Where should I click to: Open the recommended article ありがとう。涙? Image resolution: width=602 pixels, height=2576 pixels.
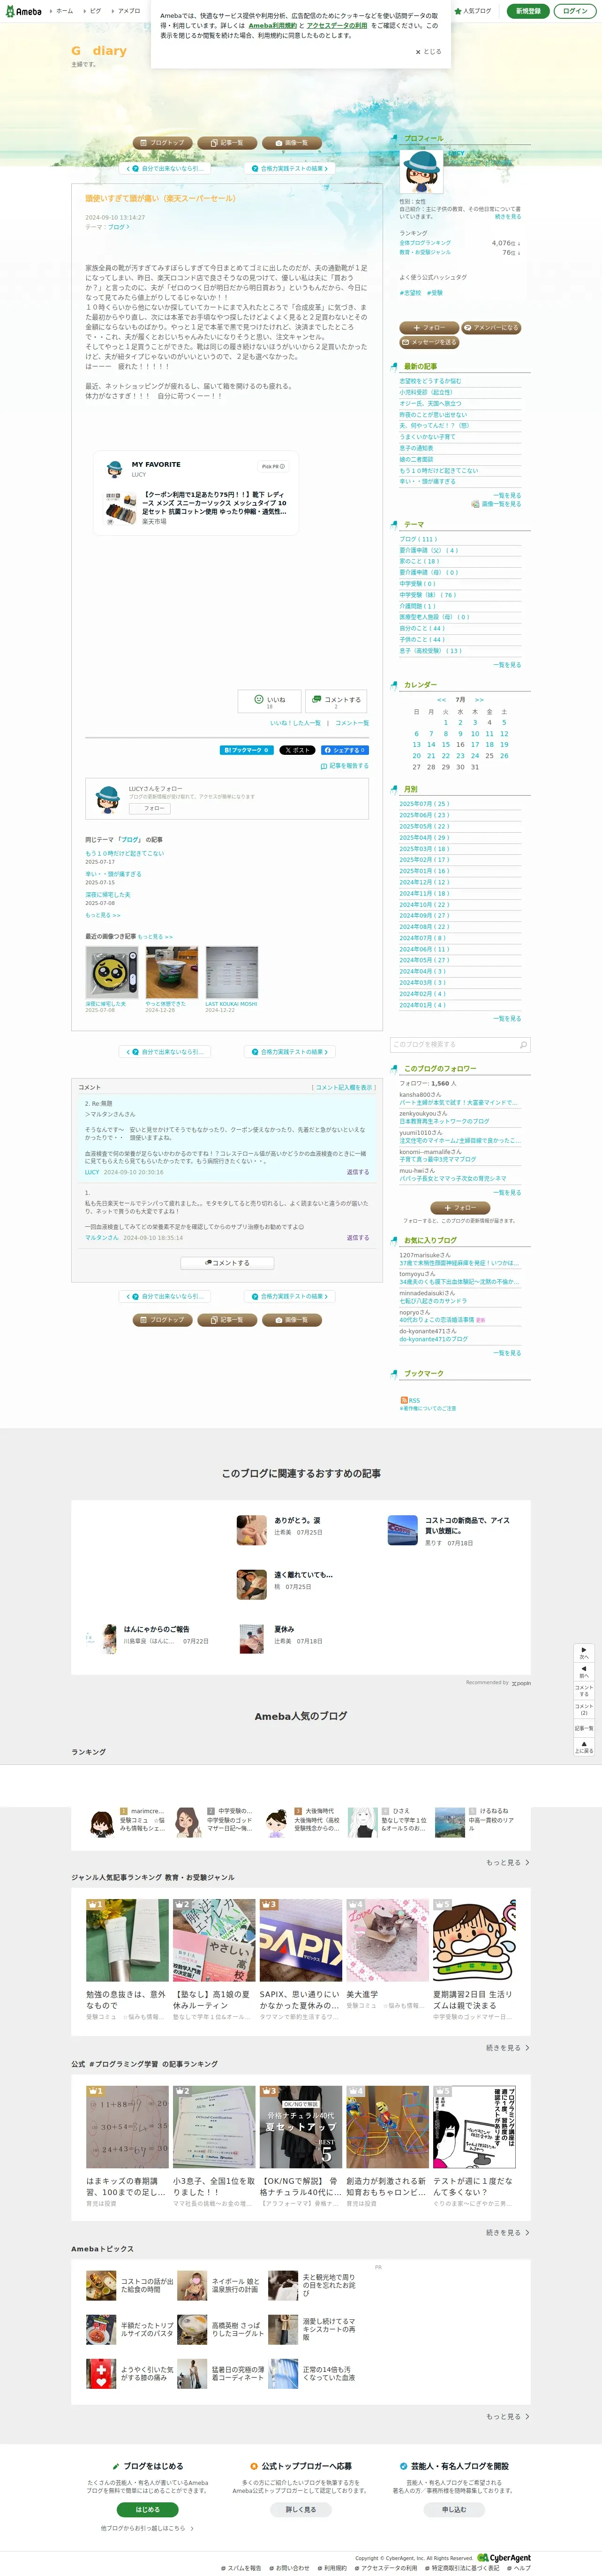297,1520
